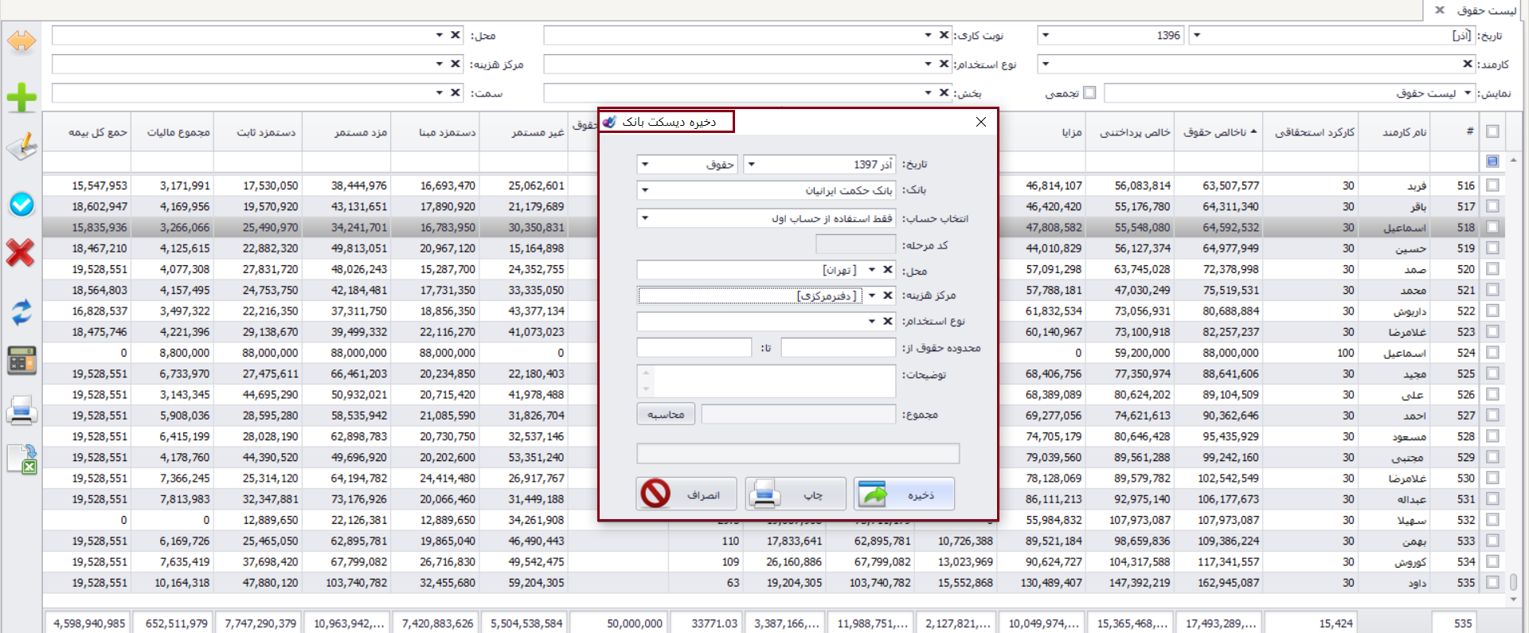This screenshot has width=1529, height=633.
Task: Clear the top 'محل' filter with its X
Action: [456, 35]
